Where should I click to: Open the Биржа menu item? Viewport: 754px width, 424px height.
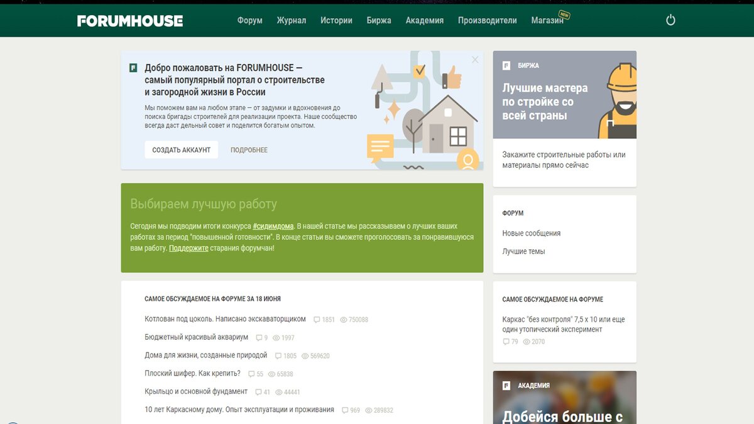pyautogui.click(x=379, y=20)
